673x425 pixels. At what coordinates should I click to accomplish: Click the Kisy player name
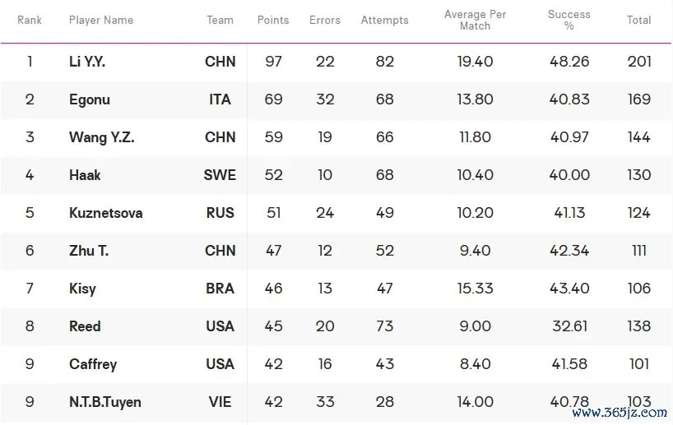[82, 289]
